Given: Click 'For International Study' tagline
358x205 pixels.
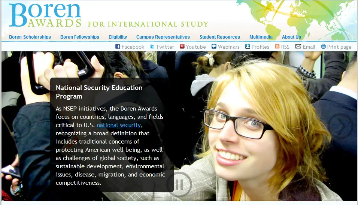Looking at the screenshot, I should click(x=148, y=24).
